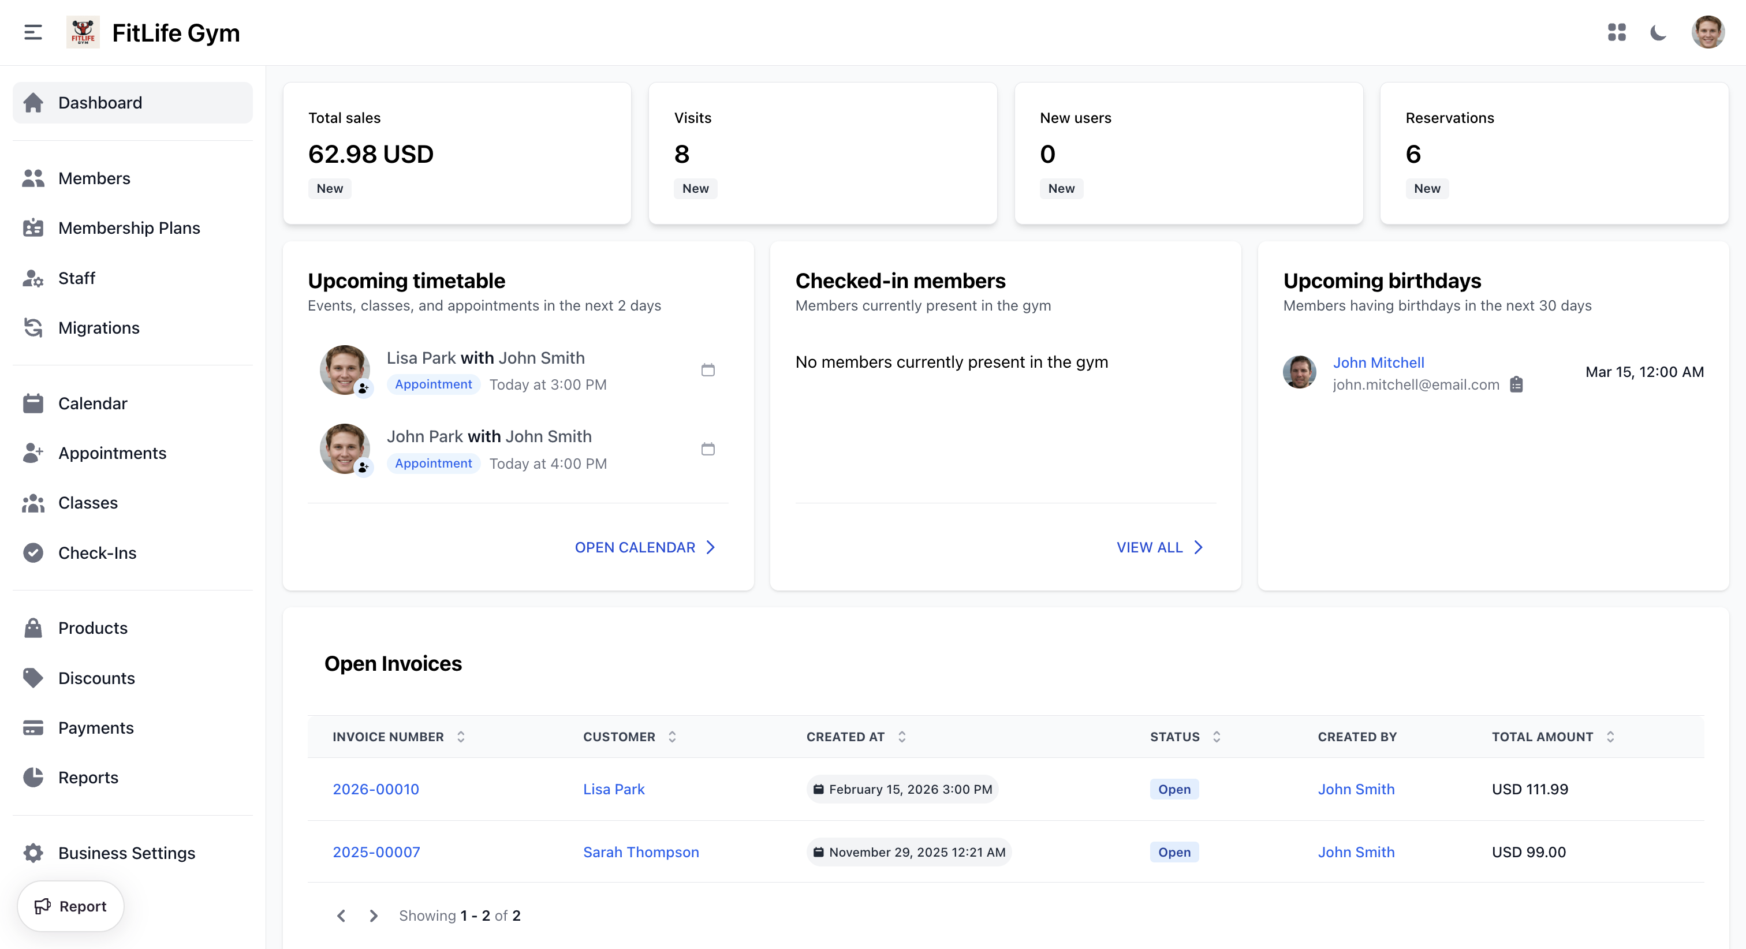
Task: Open the hamburger navigation menu
Action: [x=31, y=32]
